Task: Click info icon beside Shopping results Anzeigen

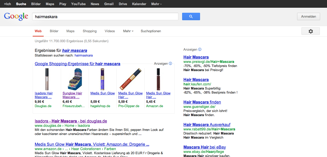Action: (170, 64)
